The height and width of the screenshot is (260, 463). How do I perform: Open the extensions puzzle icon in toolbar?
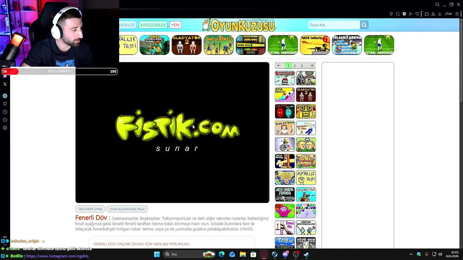pyautogui.click(x=426, y=14)
